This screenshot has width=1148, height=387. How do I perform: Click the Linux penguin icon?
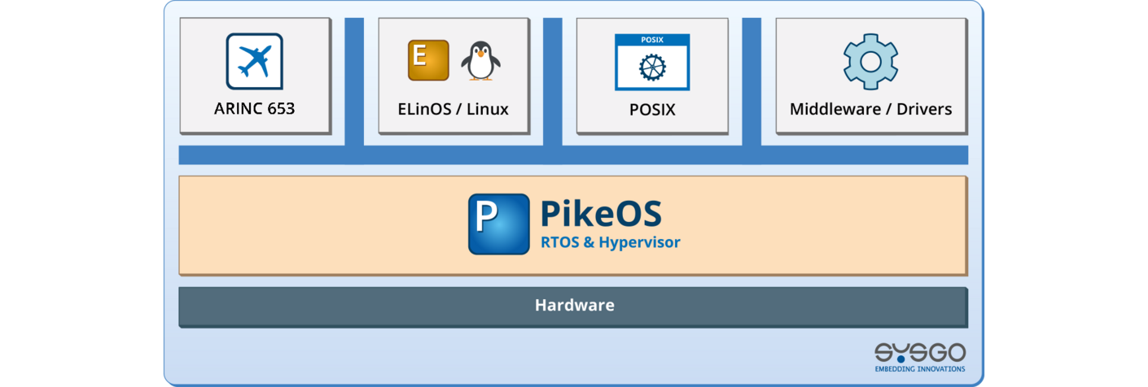[x=480, y=61]
